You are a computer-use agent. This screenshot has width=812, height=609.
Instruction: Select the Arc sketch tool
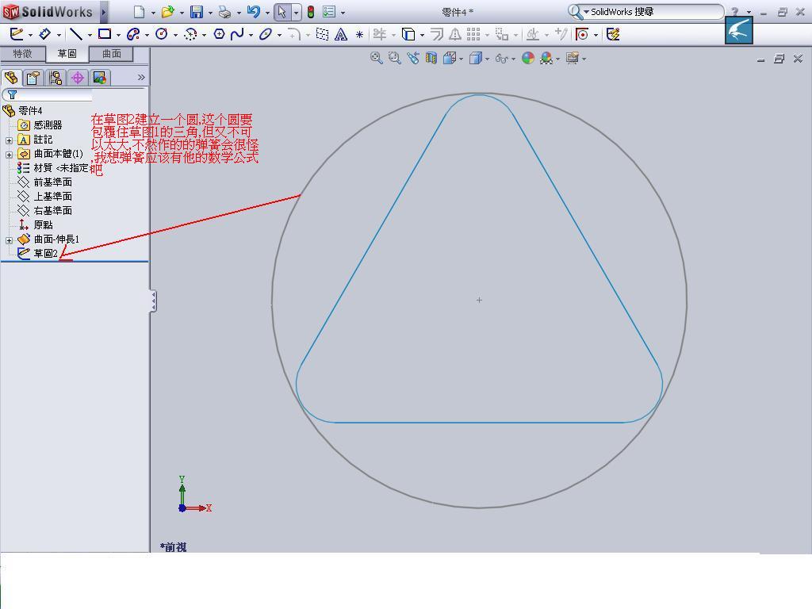tap(190, 34)
